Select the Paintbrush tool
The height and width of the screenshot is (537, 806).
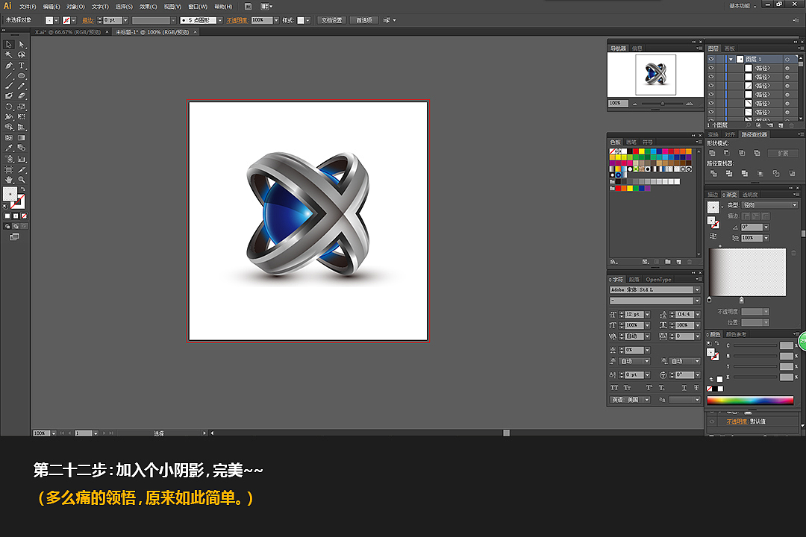[x=9, y=86]
